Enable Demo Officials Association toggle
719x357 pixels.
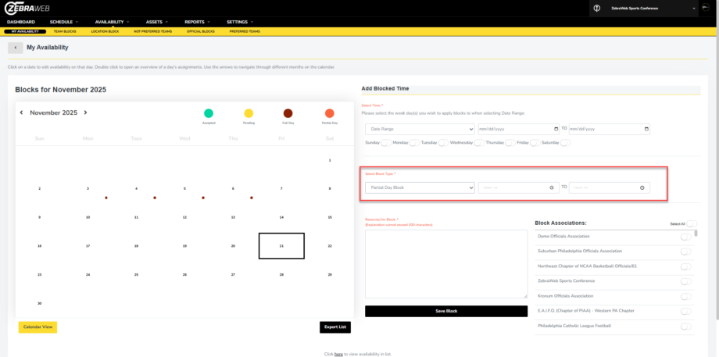686,236
